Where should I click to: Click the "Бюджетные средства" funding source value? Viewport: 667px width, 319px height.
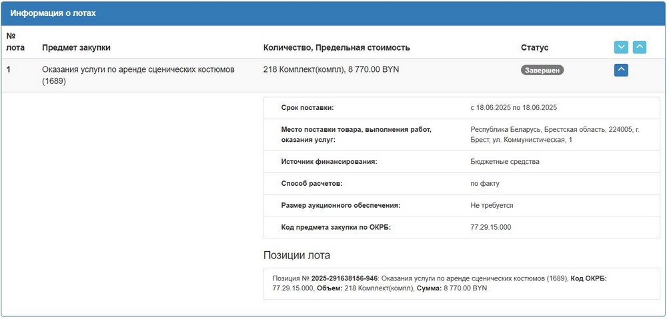(x=504, y=162)
